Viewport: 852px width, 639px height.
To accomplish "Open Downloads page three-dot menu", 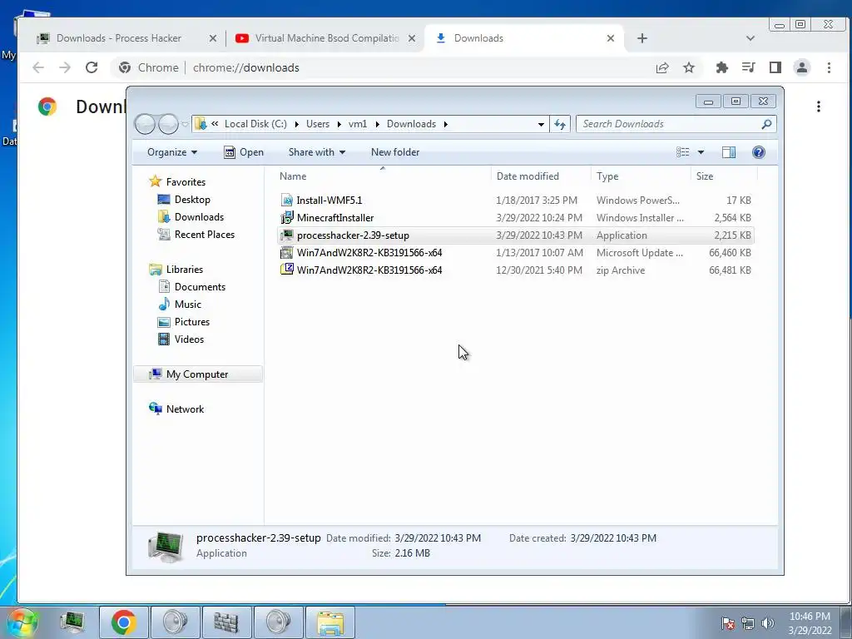I will click(819, 106).
